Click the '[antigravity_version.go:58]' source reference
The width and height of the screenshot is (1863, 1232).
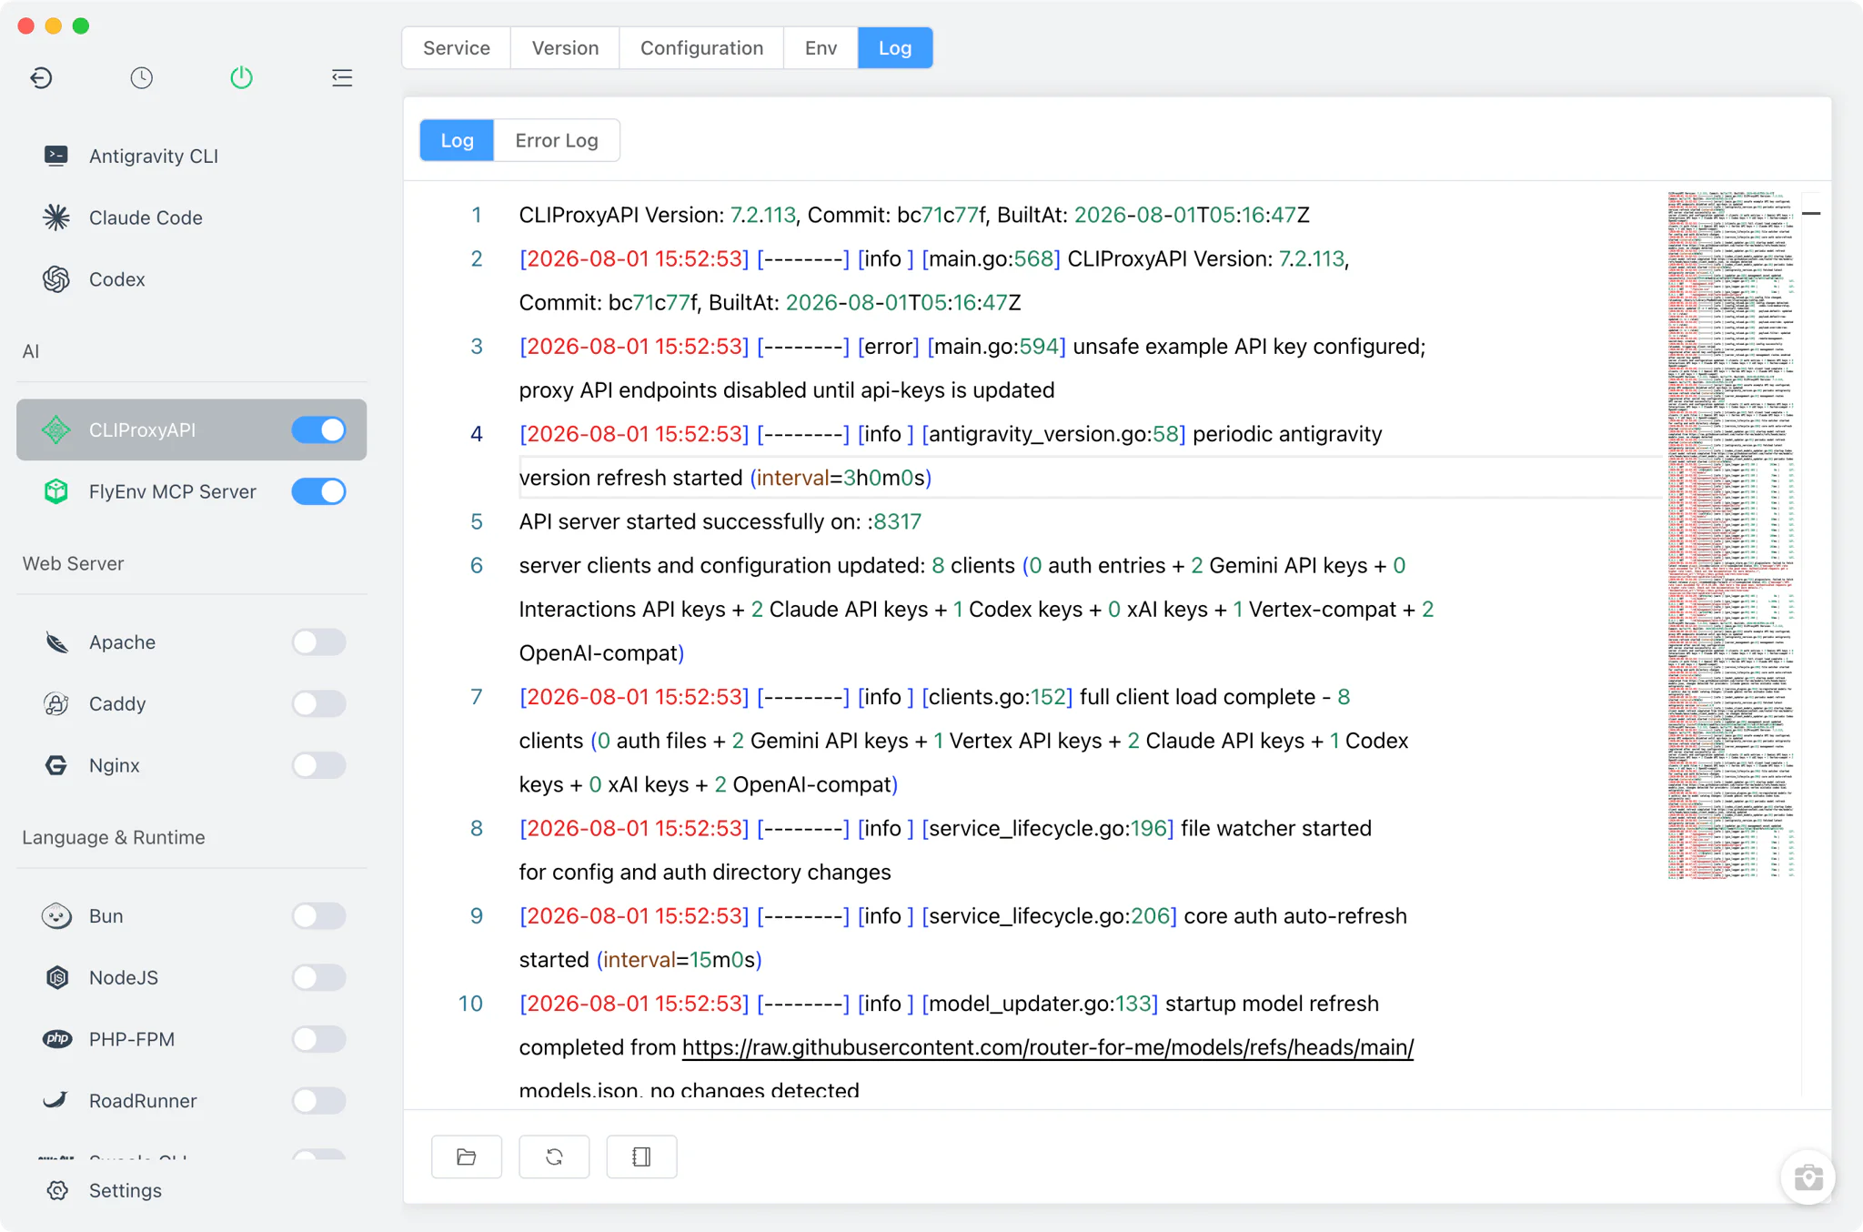[1053, 434]
